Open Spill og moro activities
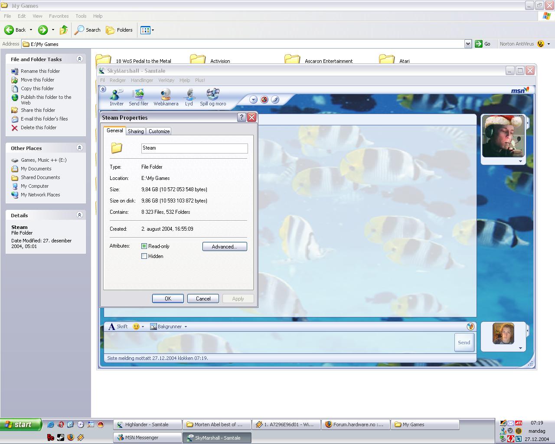This screenshot has height=444, width=555. [x=213, y=97]
